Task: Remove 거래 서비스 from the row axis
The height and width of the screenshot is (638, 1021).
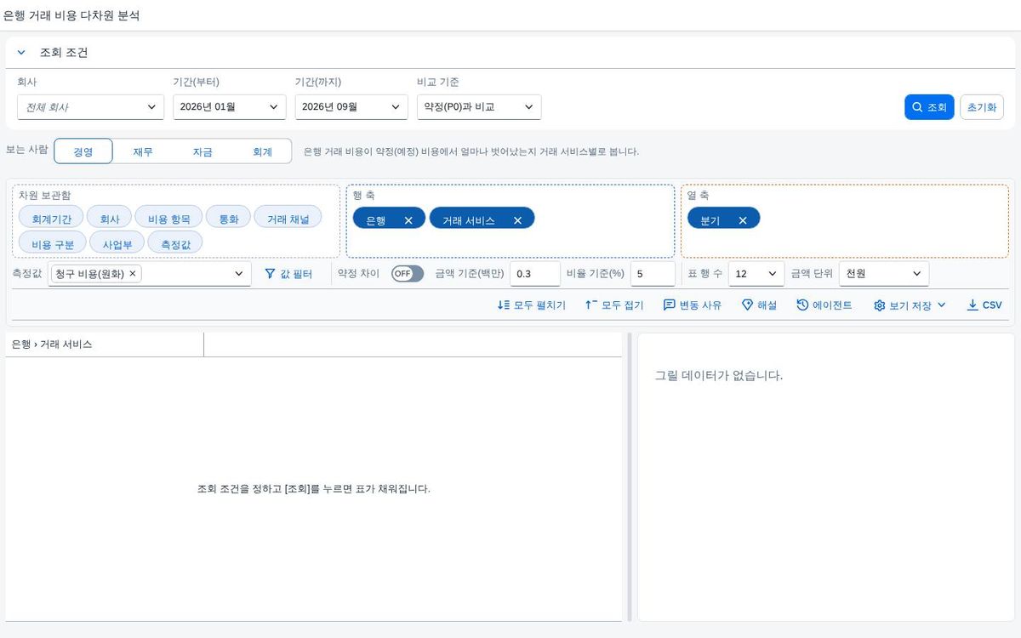Action: pyautogui.click(x=517, y=220)
